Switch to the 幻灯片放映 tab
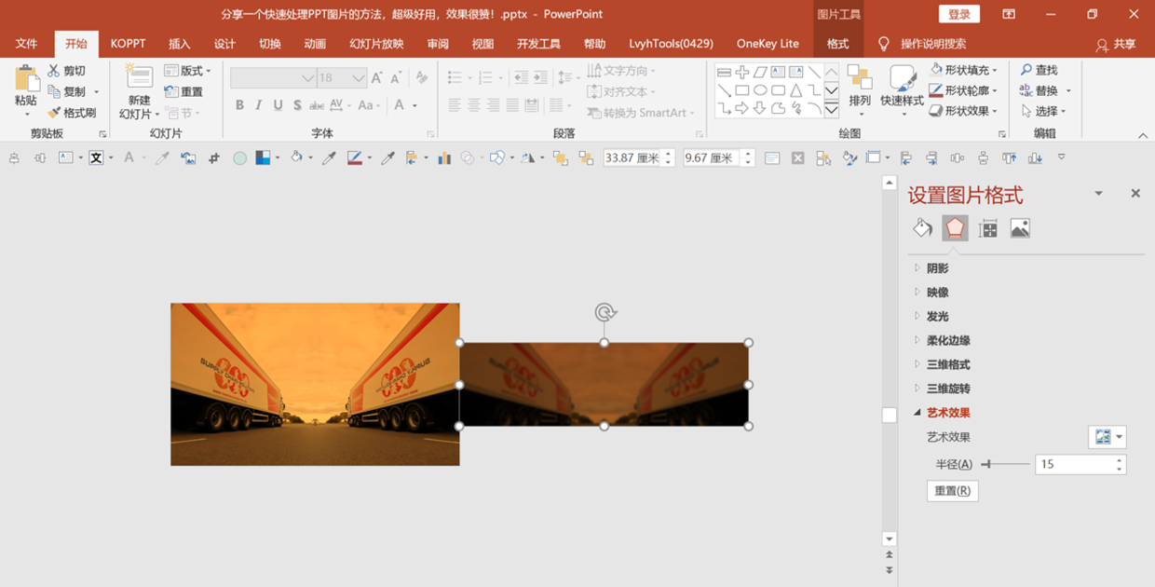 pyautogui.click(x=376, y=44)
